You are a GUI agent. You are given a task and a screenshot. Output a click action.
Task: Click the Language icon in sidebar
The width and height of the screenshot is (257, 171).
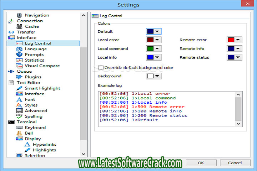tap(19, 49)
